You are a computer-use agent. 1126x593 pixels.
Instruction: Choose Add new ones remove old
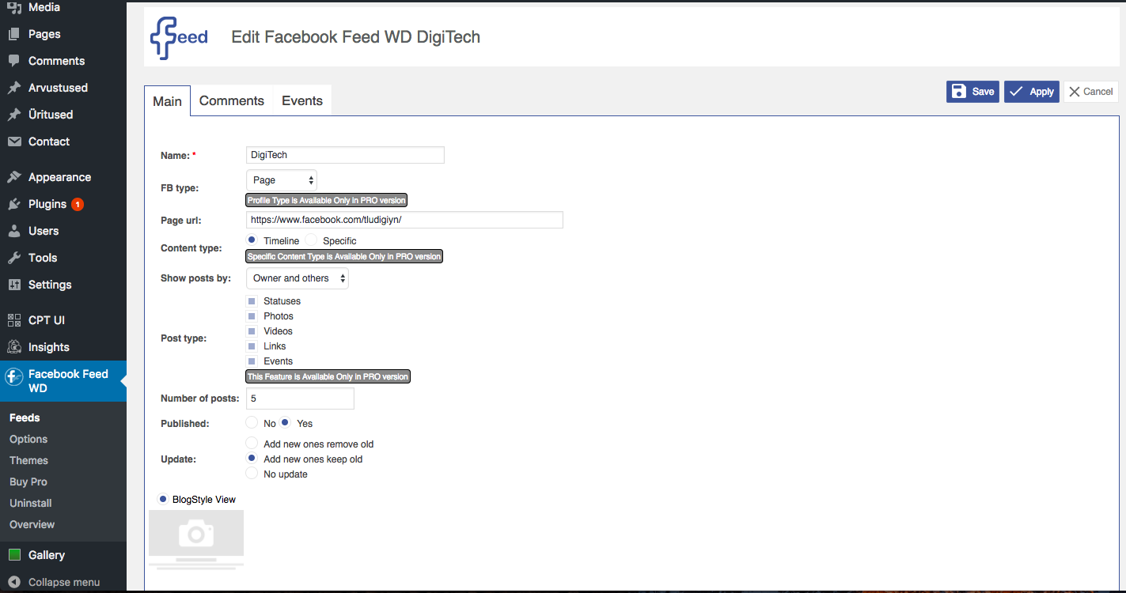(252, 444)
